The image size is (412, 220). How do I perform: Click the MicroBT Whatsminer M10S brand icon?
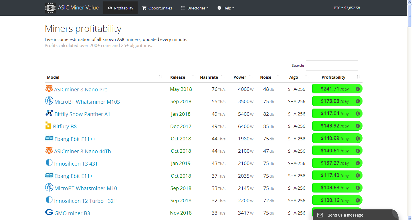49,101
